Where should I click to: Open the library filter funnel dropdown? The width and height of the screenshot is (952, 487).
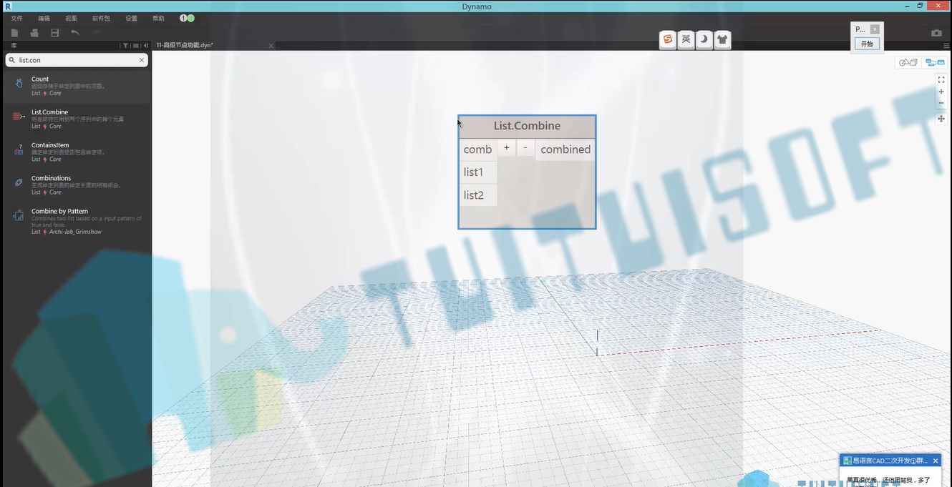125,46
